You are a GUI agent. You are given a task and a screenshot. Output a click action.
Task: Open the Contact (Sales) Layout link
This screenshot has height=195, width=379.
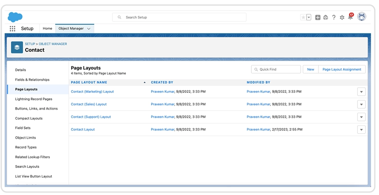tap(89, 104)
